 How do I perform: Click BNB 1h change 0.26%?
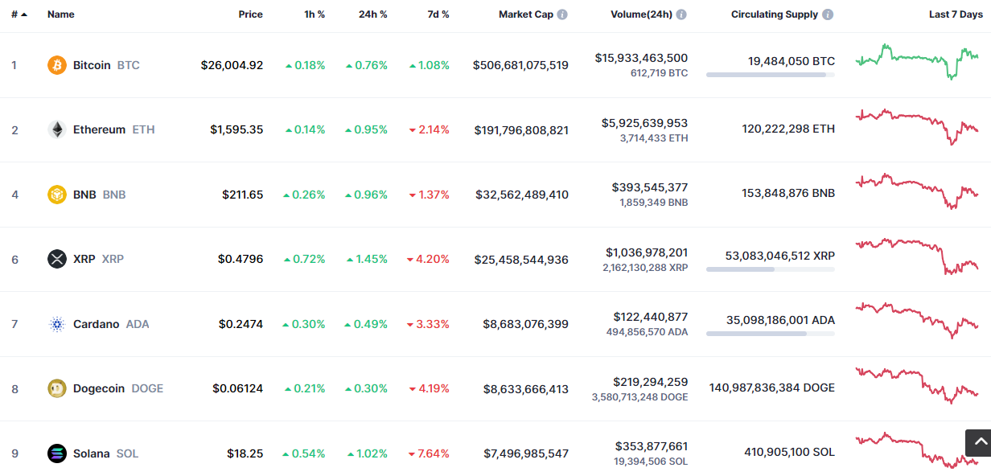304,195
